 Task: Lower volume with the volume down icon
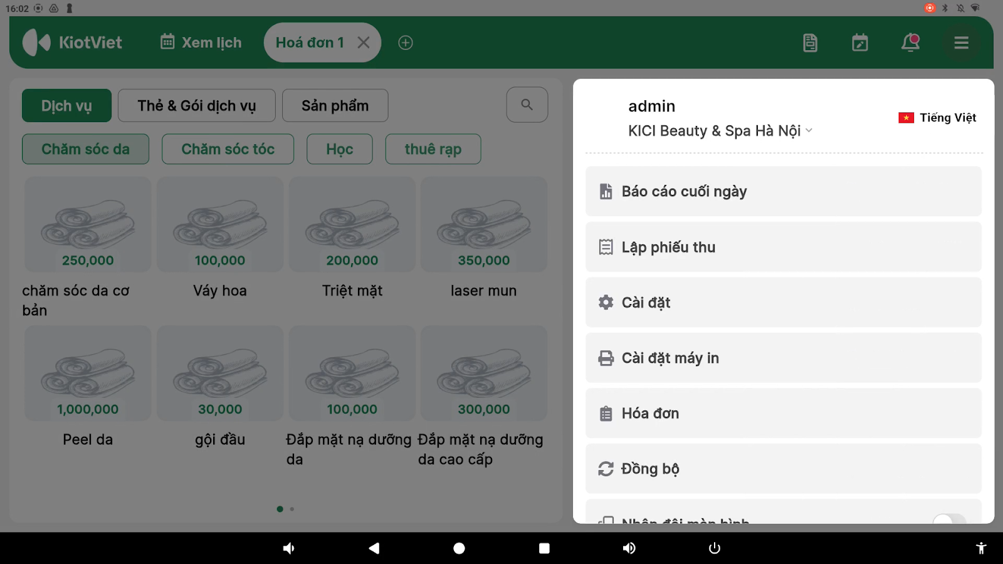click(x=288, y=548)
